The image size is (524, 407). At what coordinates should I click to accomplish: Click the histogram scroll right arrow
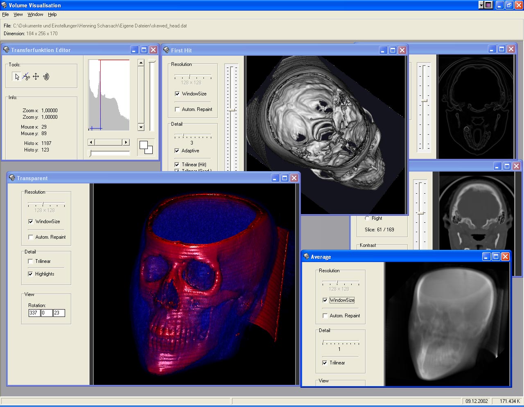click(126, 142)
